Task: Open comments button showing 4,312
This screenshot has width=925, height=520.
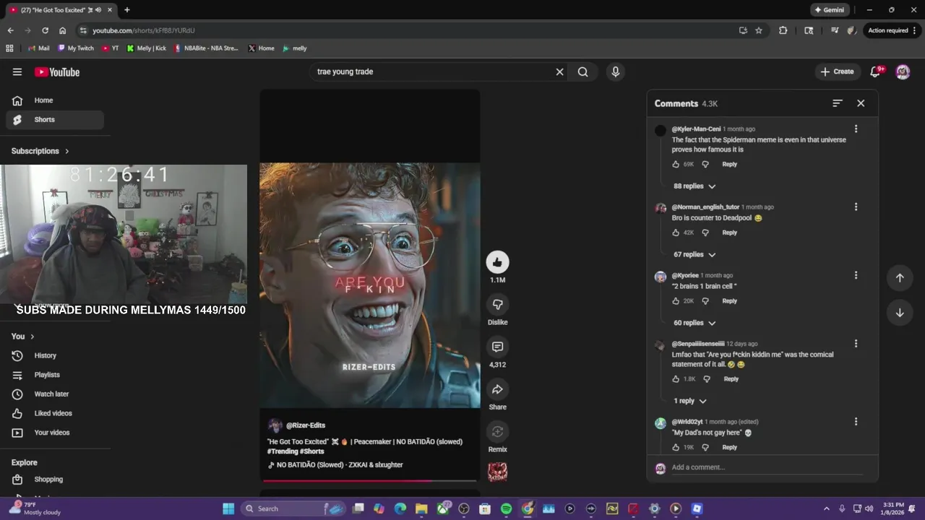Action: 497,347
